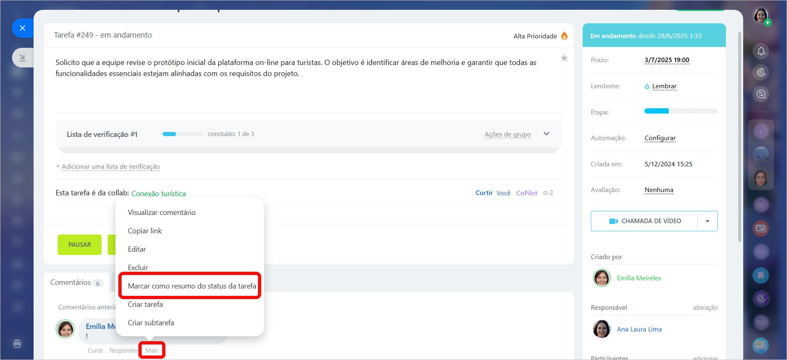Open the woman photo avatar in sidebar
The width and height of the screenshot is (787, 360).
(x=761, y=179)
